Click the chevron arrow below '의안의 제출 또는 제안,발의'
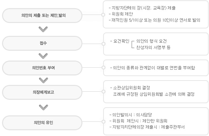The height and width of the screenshot is (136, 209). [x=43, y=29]
